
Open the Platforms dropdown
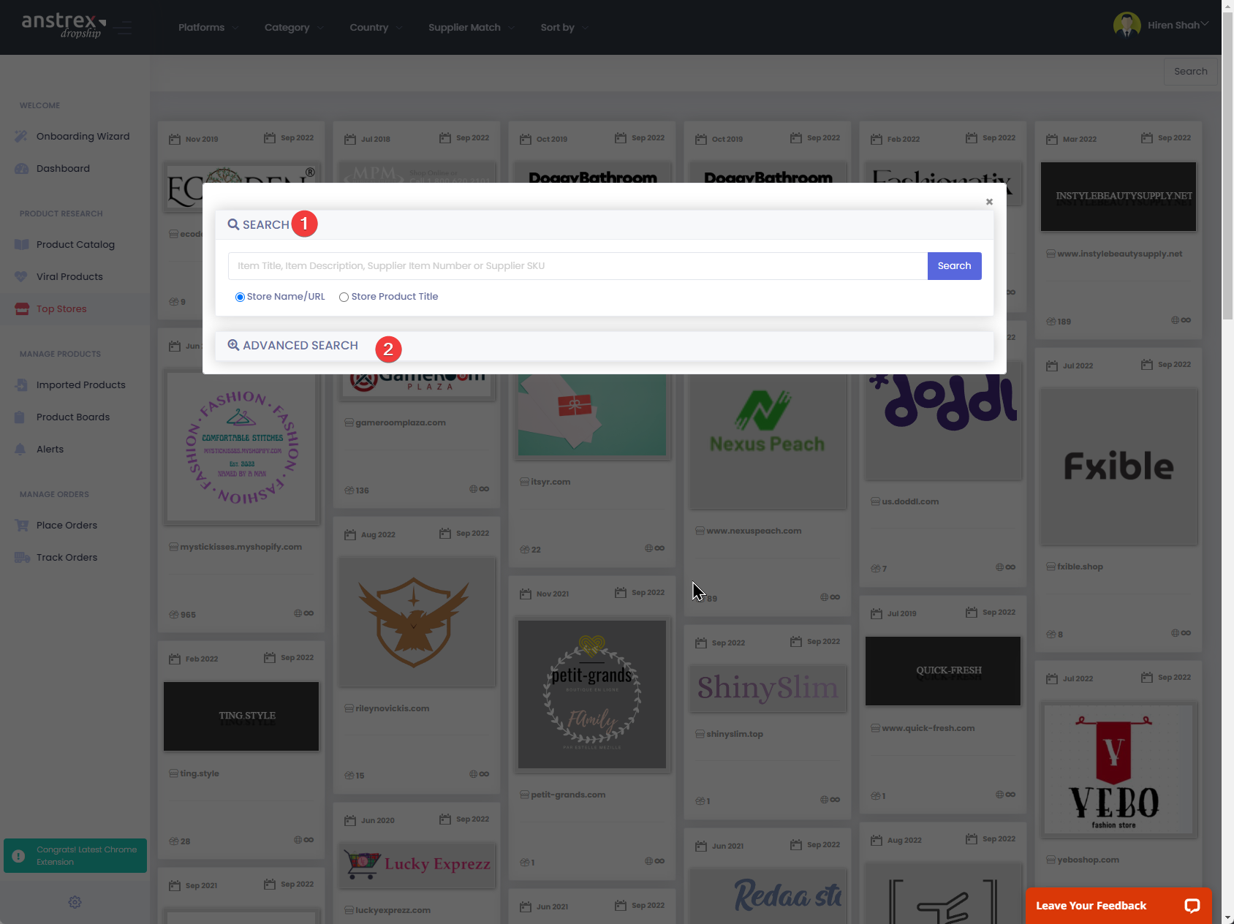208,28
